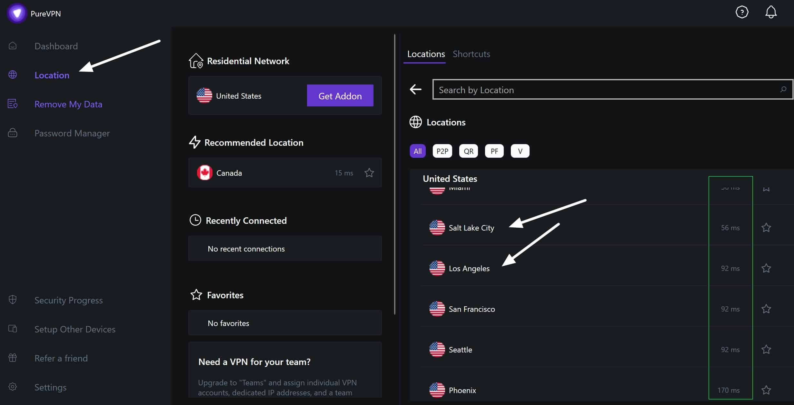Click the Remove My Data sidebar icon

[x=13, y=104]
